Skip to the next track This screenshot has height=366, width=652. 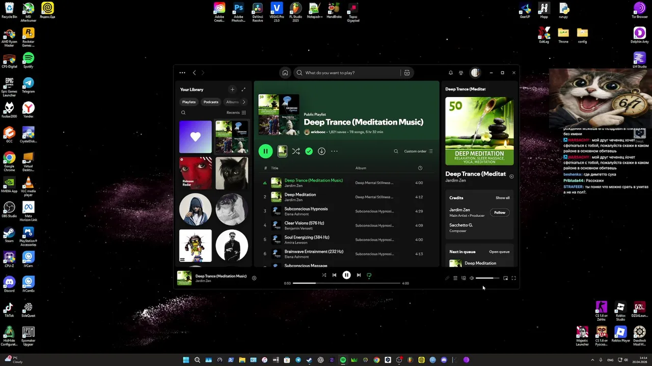point(359,275)
